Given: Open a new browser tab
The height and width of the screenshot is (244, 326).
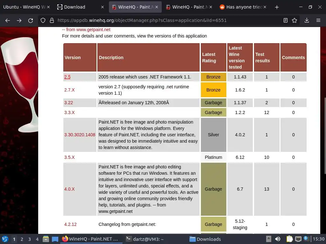Looking at the screenshot, I should point(277,7).
